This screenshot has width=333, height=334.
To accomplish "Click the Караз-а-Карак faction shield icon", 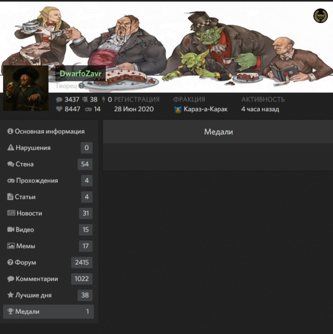I will 178,110.
